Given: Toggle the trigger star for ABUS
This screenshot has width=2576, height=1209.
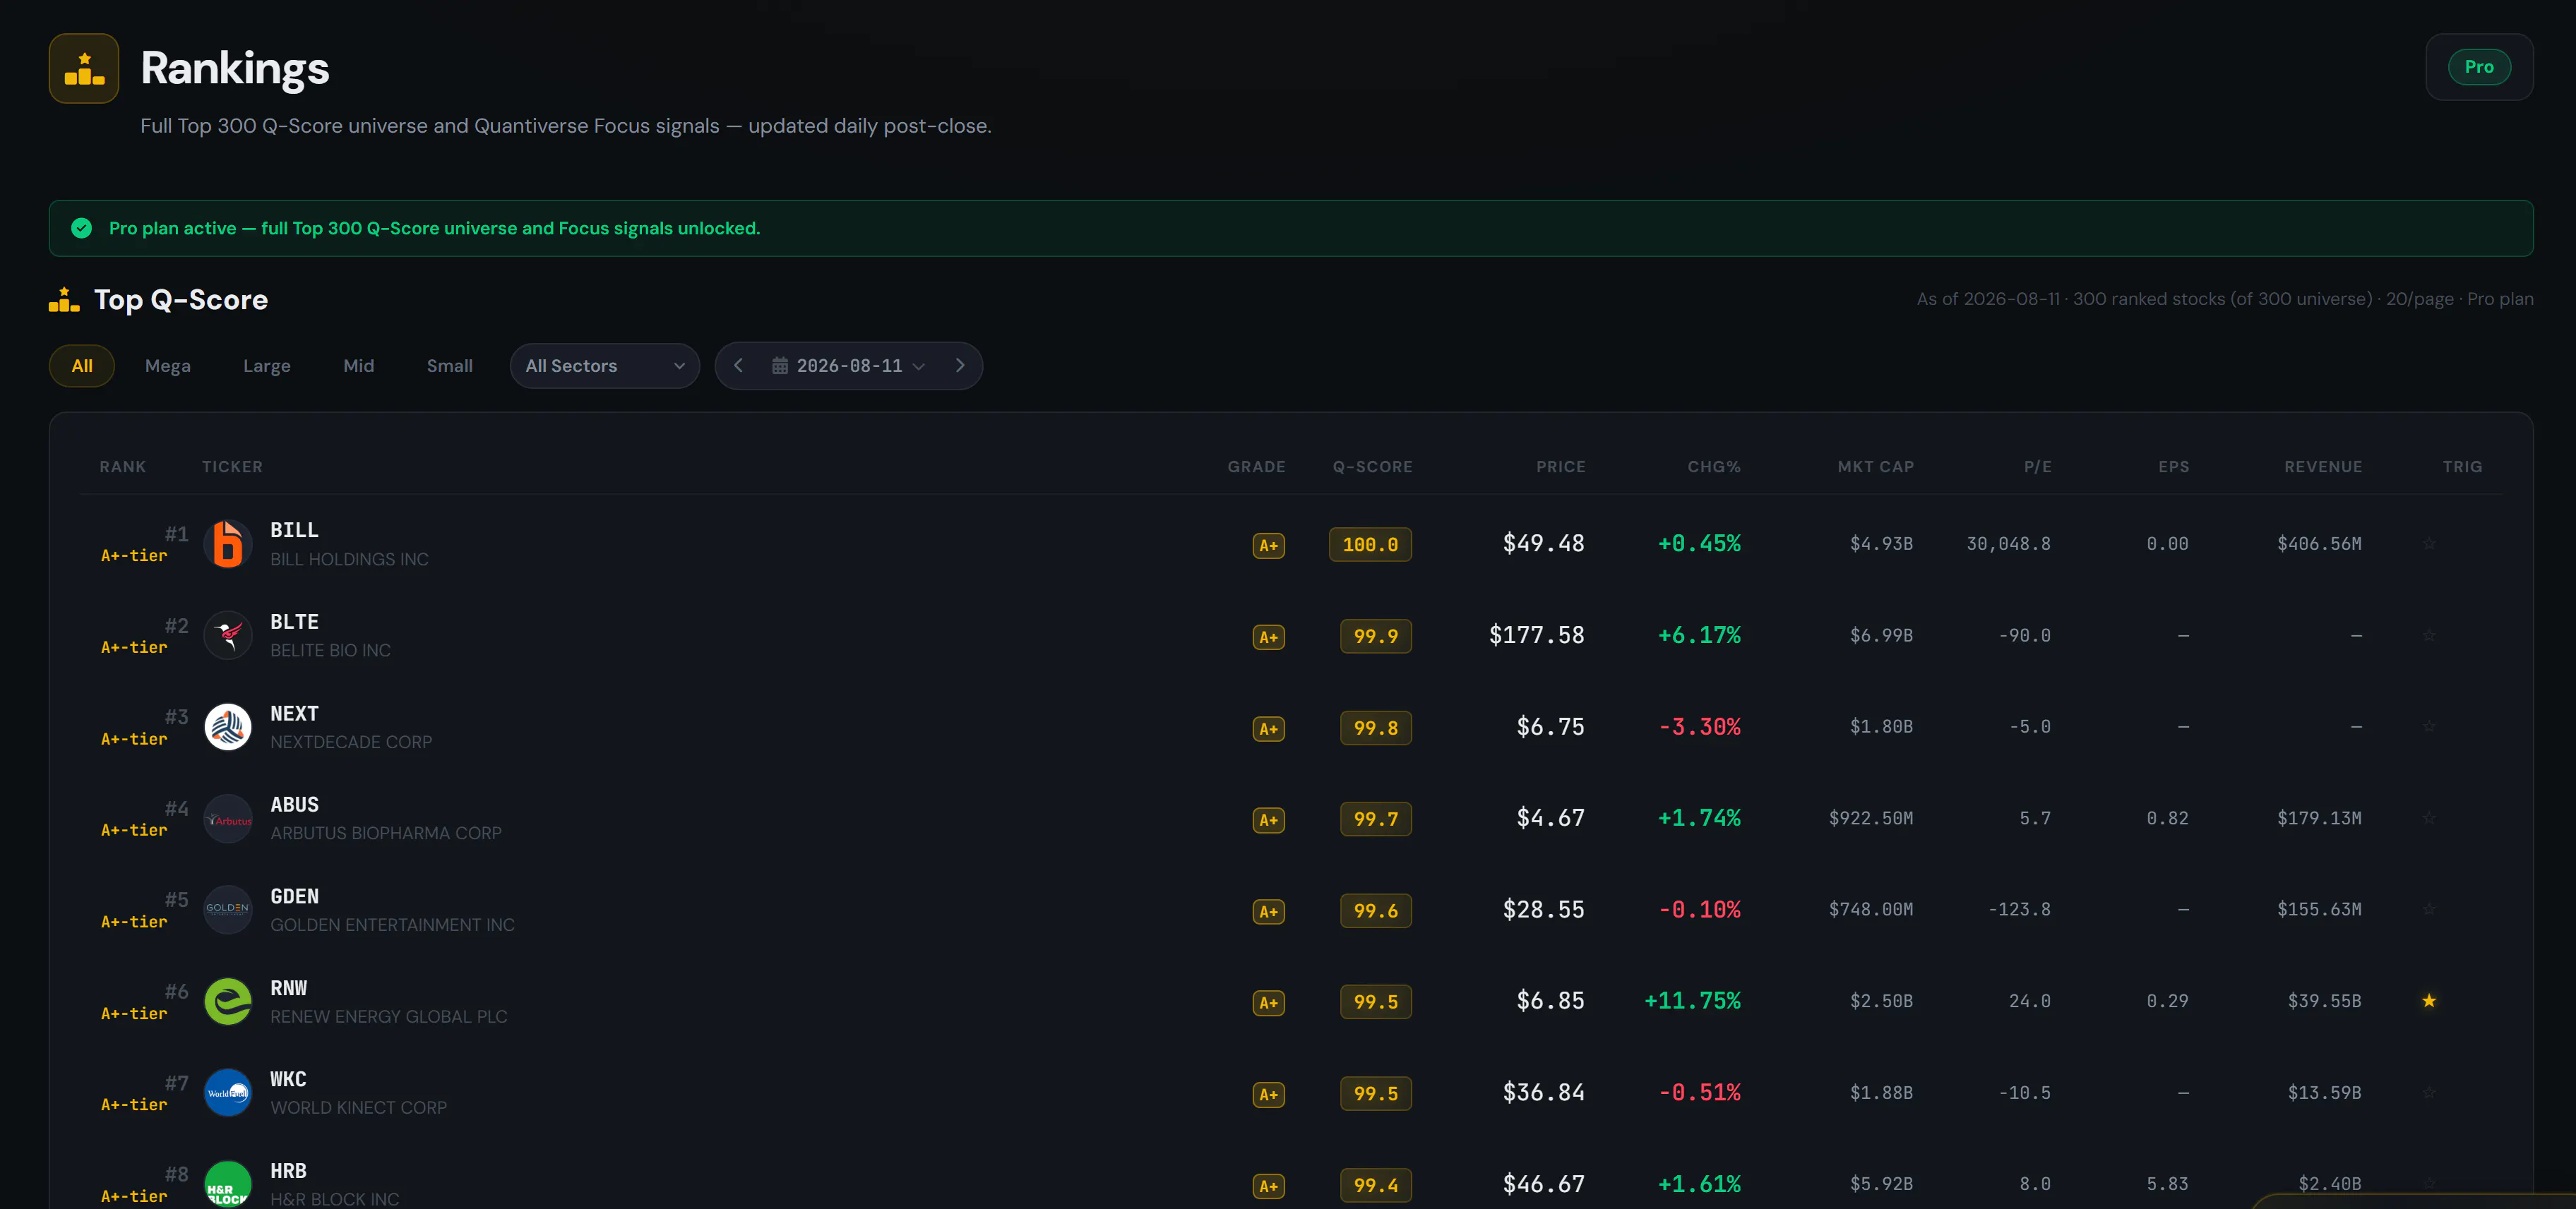Looking at the screenshot, I should click(x=2429, y=818).
